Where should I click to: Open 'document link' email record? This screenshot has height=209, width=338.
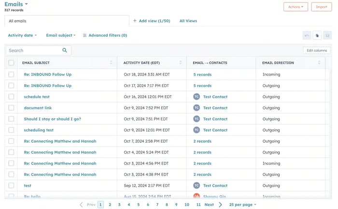[x=38, y=108]
